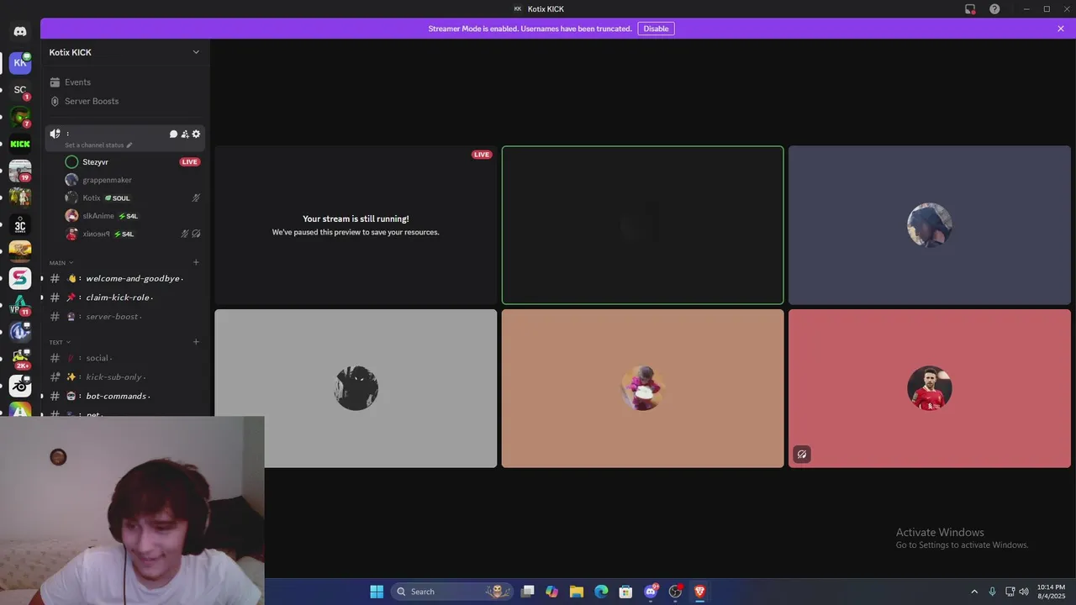The width and height of the screenshot is (1076, 605).
Task: Click microphone icon in system tray
Action: tap(993, 592)
